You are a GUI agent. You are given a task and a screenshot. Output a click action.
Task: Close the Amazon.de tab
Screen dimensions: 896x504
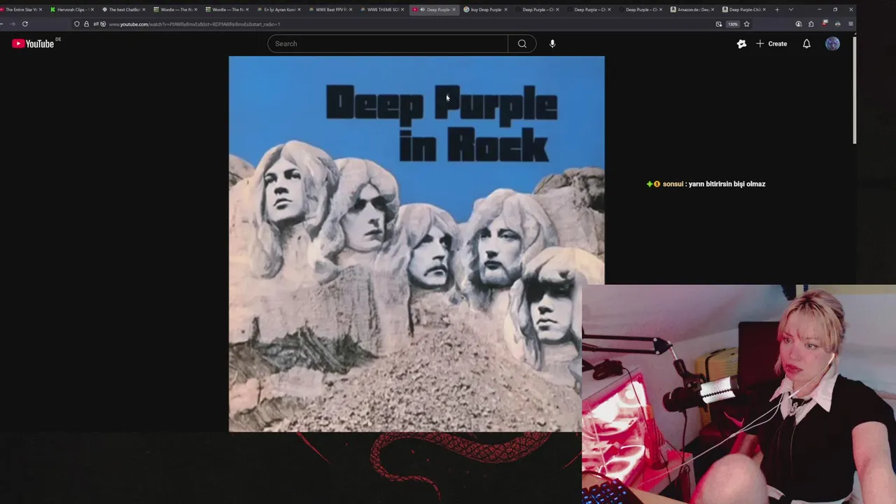(713, 10)
